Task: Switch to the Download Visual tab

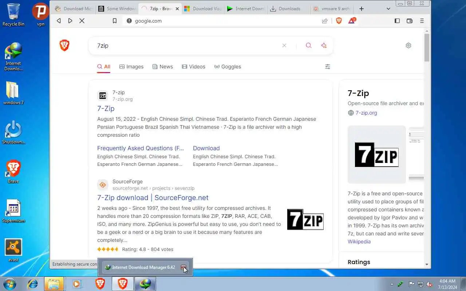Action: (203, 9)
